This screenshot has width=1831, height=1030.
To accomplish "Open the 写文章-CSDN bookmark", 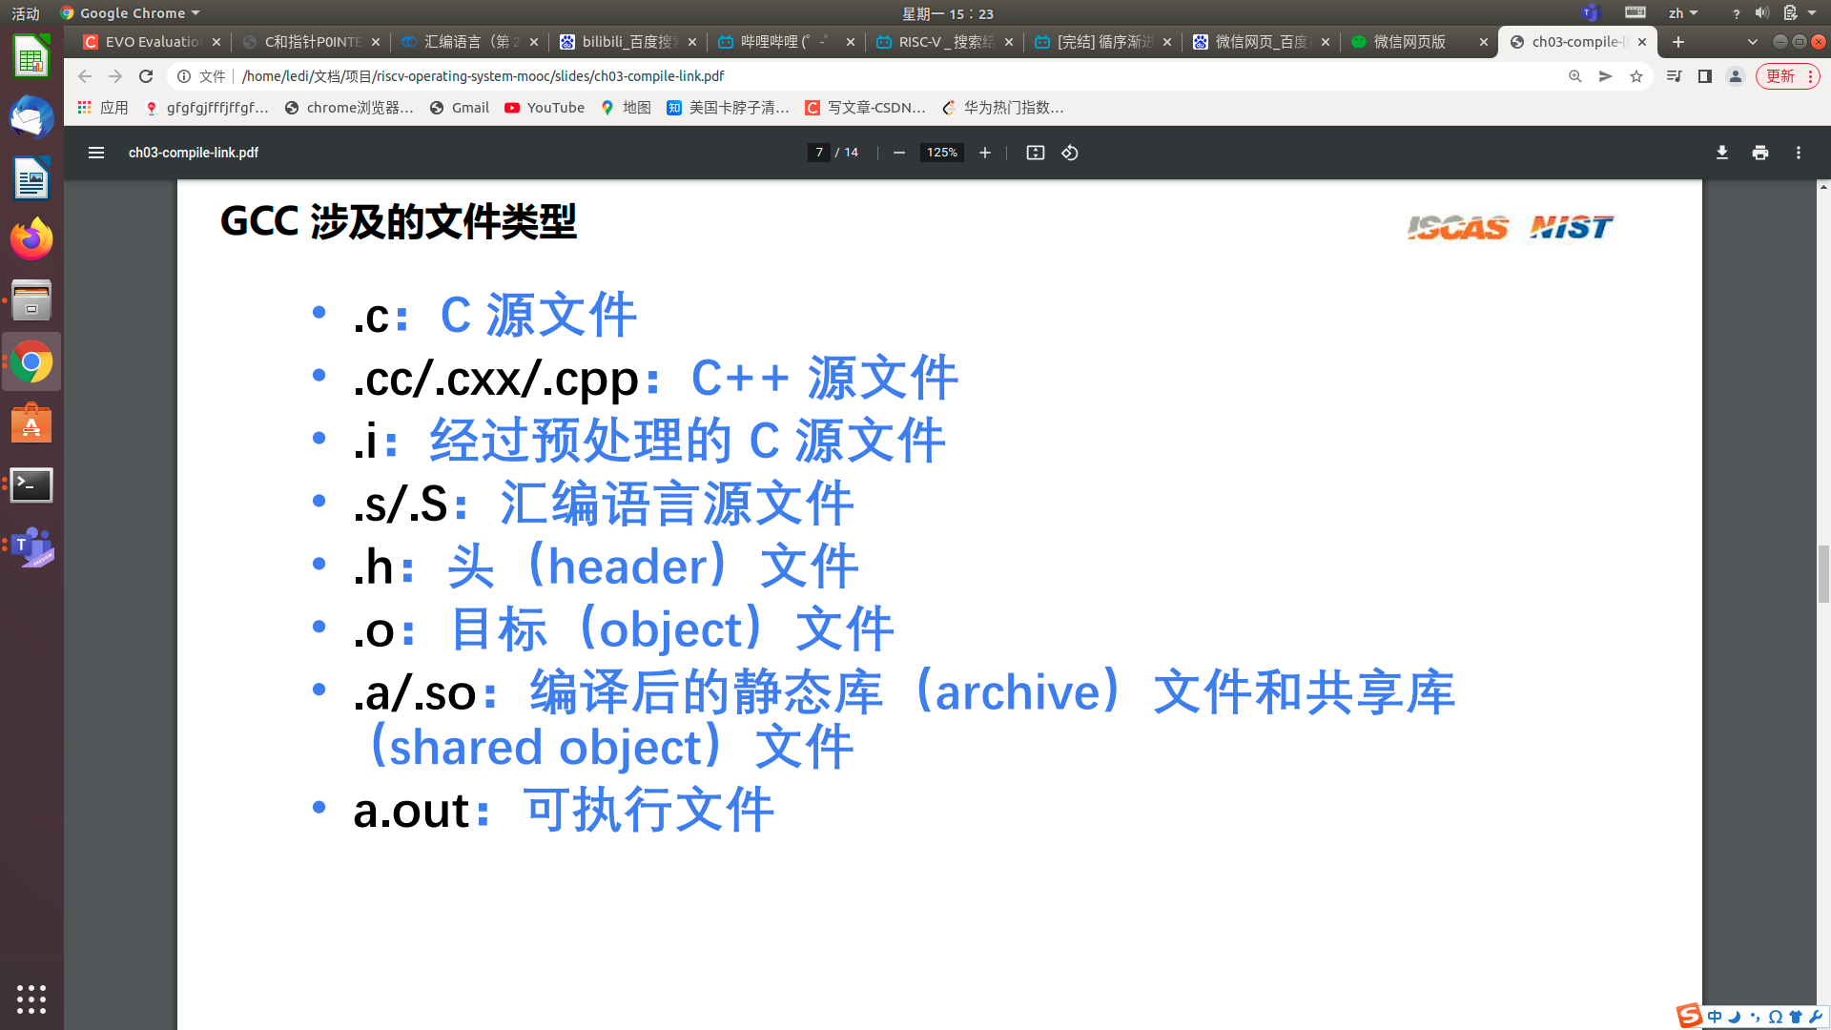I will 866,108.
